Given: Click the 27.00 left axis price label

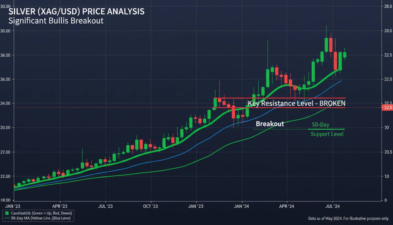Looking at the screenshot, I should 6,152.
